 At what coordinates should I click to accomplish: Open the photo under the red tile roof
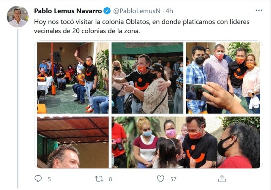pos(73,142)
